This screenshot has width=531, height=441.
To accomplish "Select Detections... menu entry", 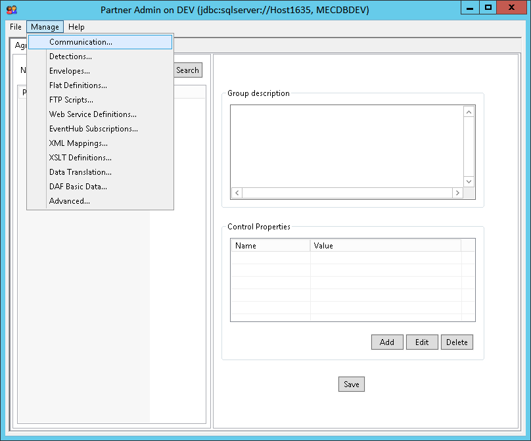I will tap(70, 57).
